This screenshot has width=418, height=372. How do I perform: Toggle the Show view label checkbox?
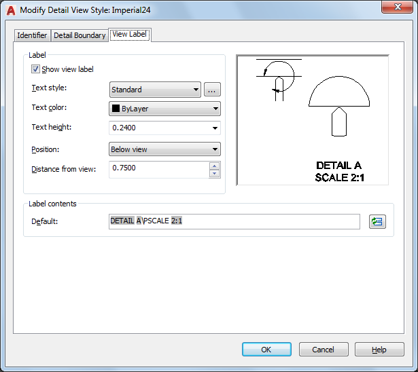point(36,69)
